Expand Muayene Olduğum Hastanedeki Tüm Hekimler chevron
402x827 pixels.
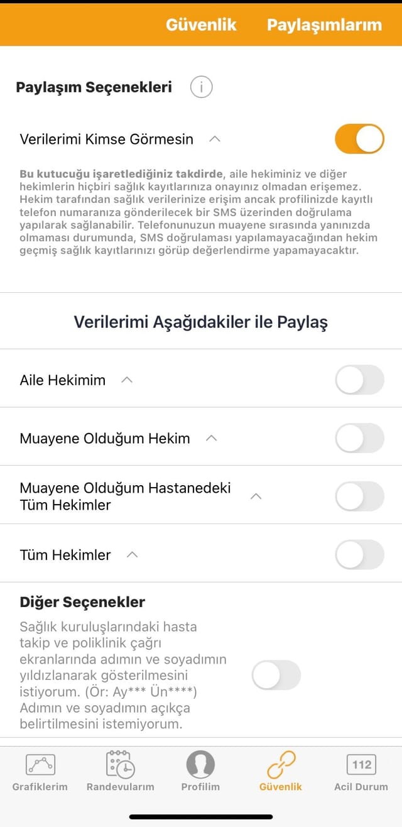click(256, 496)
